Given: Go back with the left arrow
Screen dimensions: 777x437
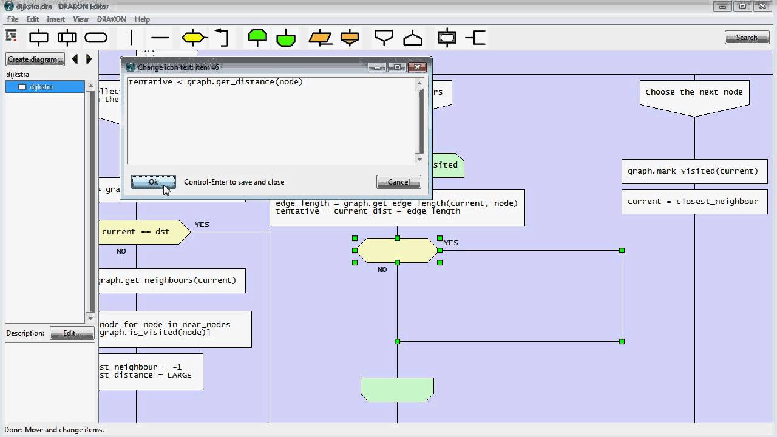Looking at the screenshot, I should coord(75,59).
